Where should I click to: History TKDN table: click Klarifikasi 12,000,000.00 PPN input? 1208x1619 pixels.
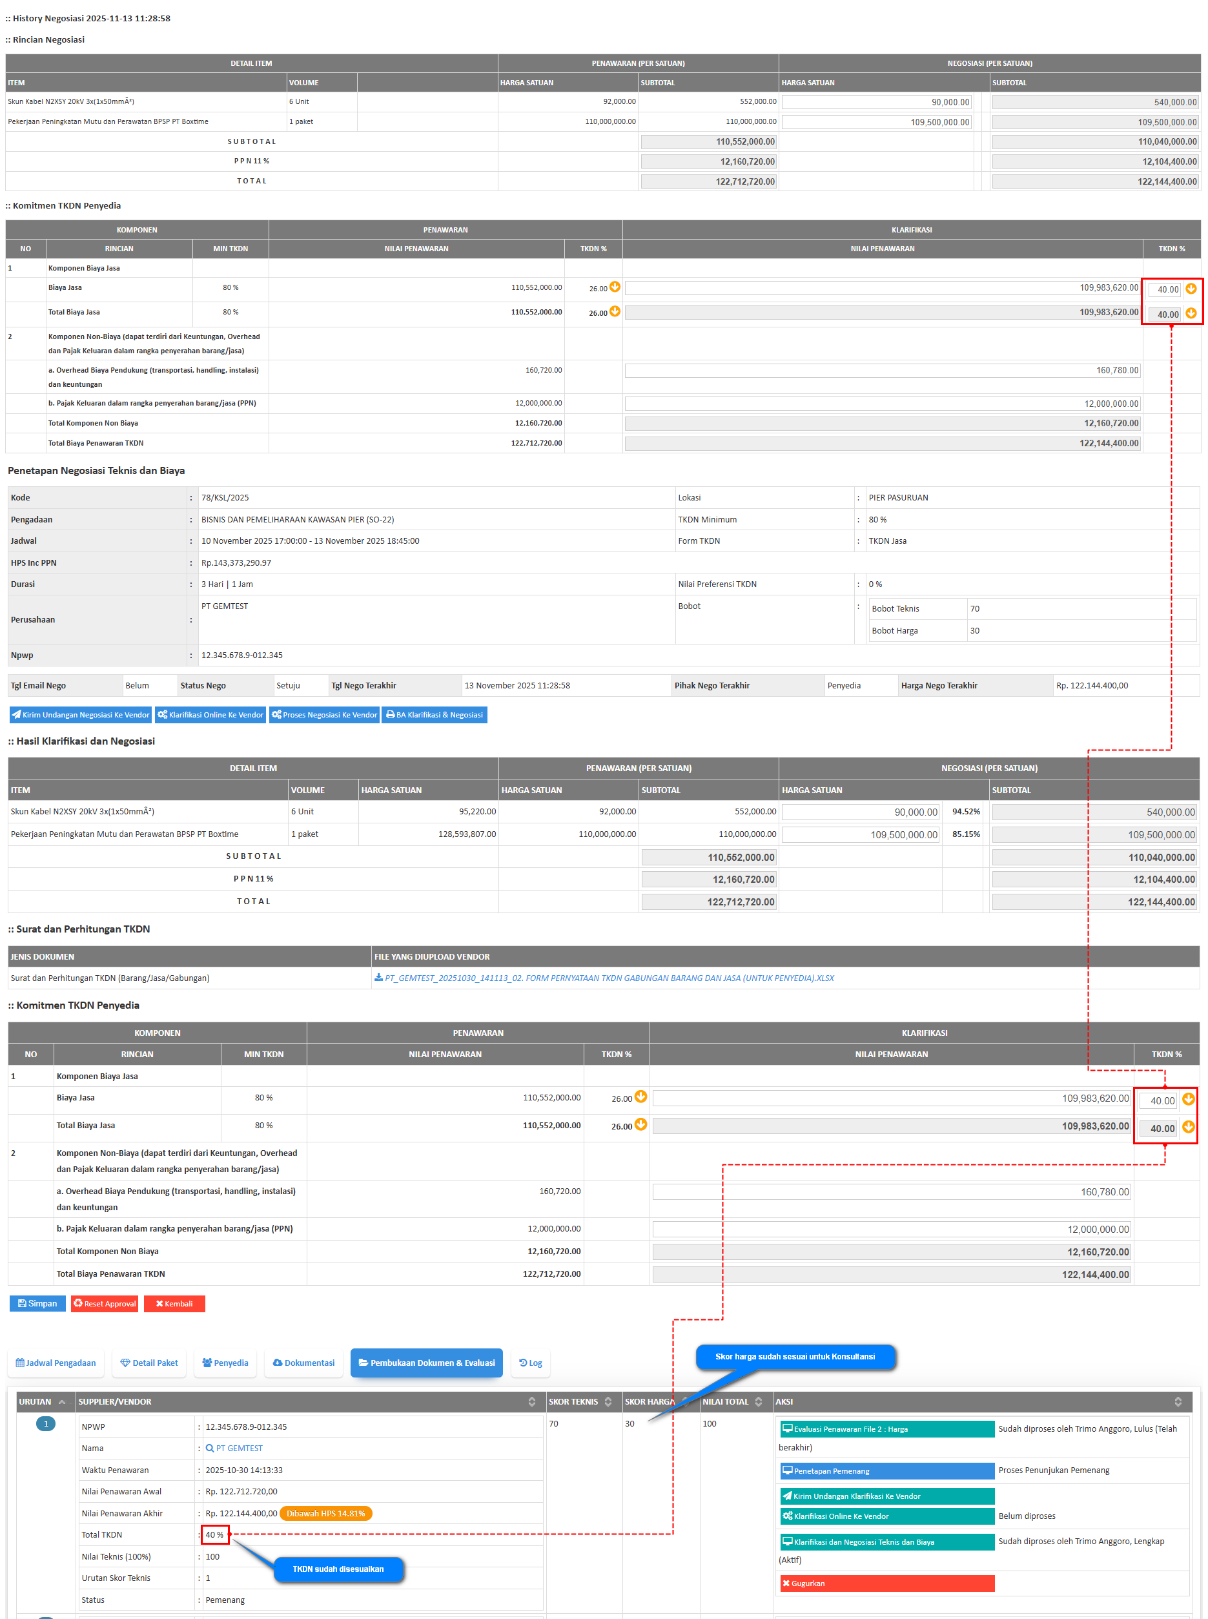(883, 404)
